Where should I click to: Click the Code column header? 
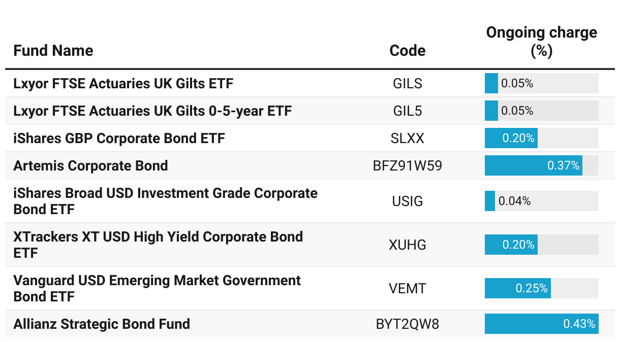(408, 51)
